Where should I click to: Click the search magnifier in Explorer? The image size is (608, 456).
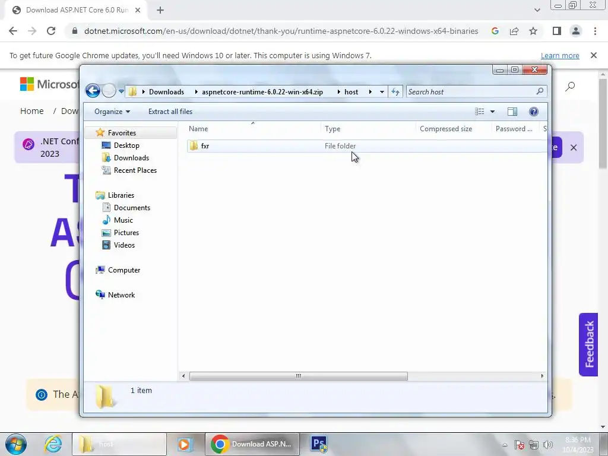(x=540, y=91)
